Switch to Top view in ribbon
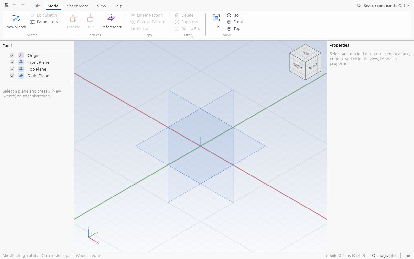This screenshot has height=259, width=414. 234,29
